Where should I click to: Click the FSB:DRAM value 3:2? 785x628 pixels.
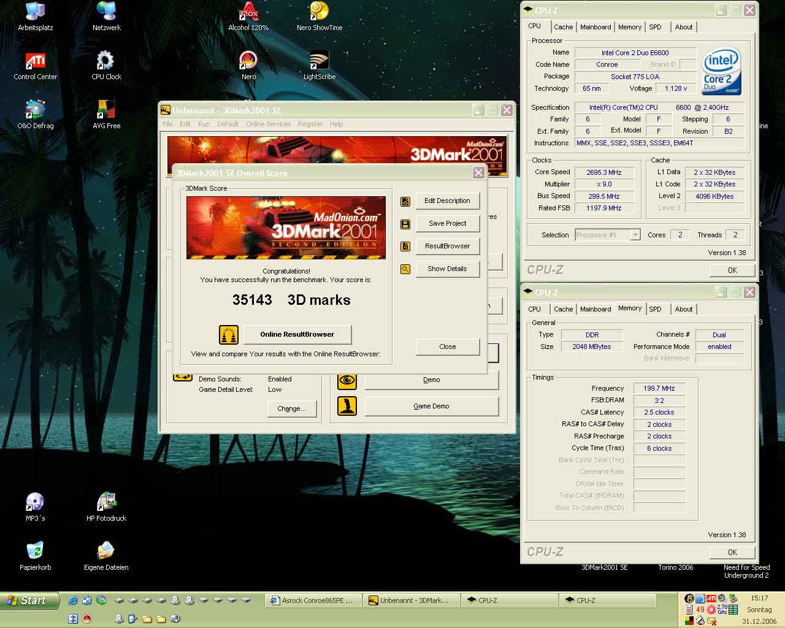(x=659, y=400)
